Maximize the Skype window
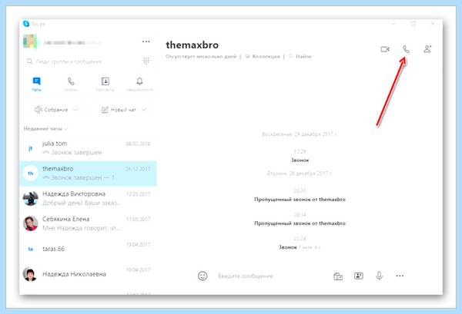The width and height of the screenshot is (462, 314). (413, 24)
